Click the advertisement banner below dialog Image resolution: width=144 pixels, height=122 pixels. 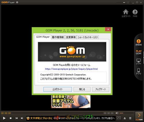tap(71, 102)
